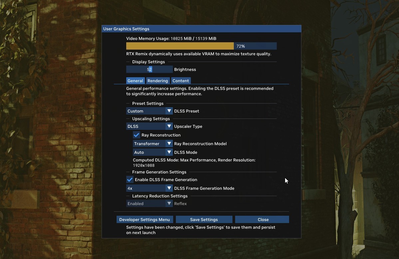Click the Brightness slider
399x259 pixels.
click(149, 69)
